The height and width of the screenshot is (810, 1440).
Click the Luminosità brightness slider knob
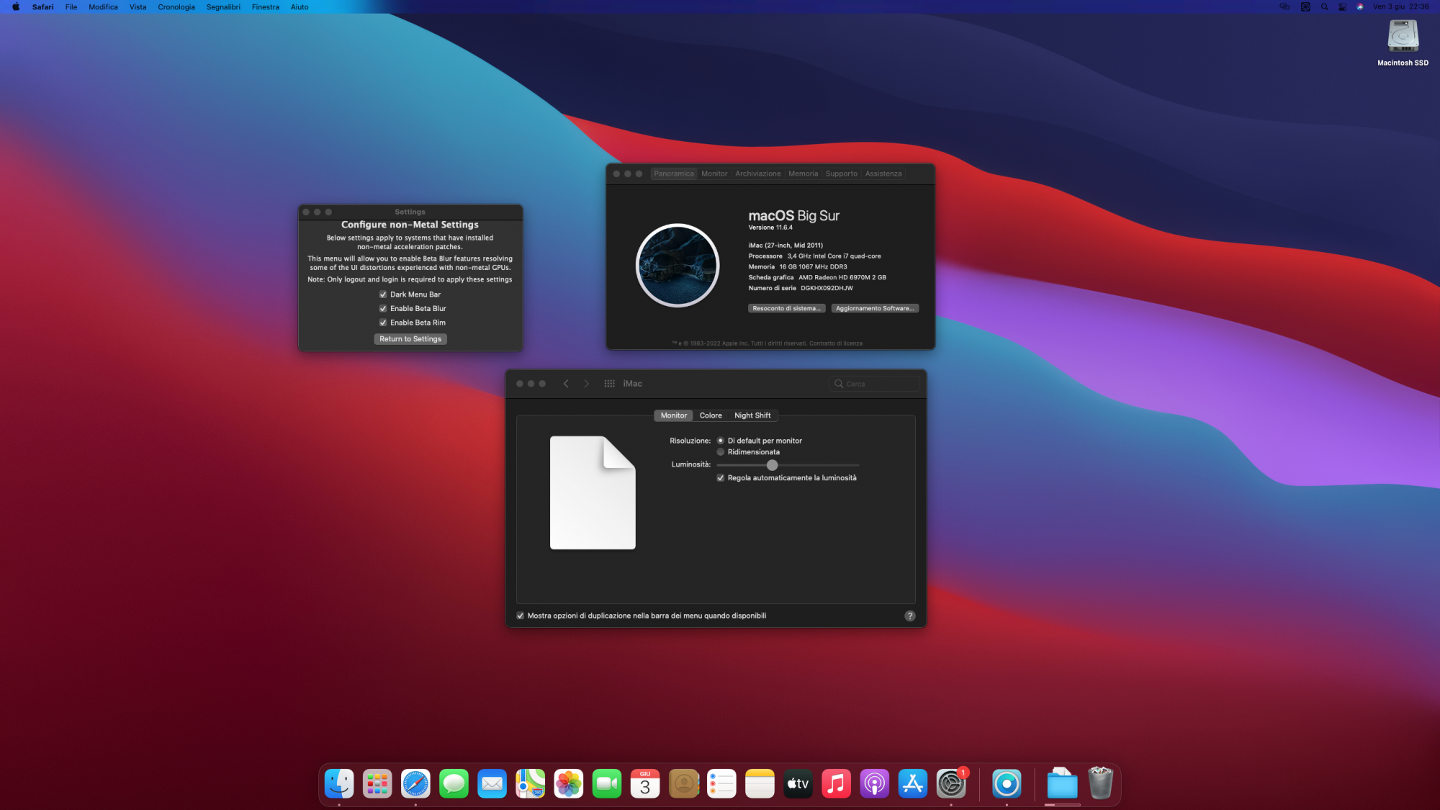pos(772,465)
